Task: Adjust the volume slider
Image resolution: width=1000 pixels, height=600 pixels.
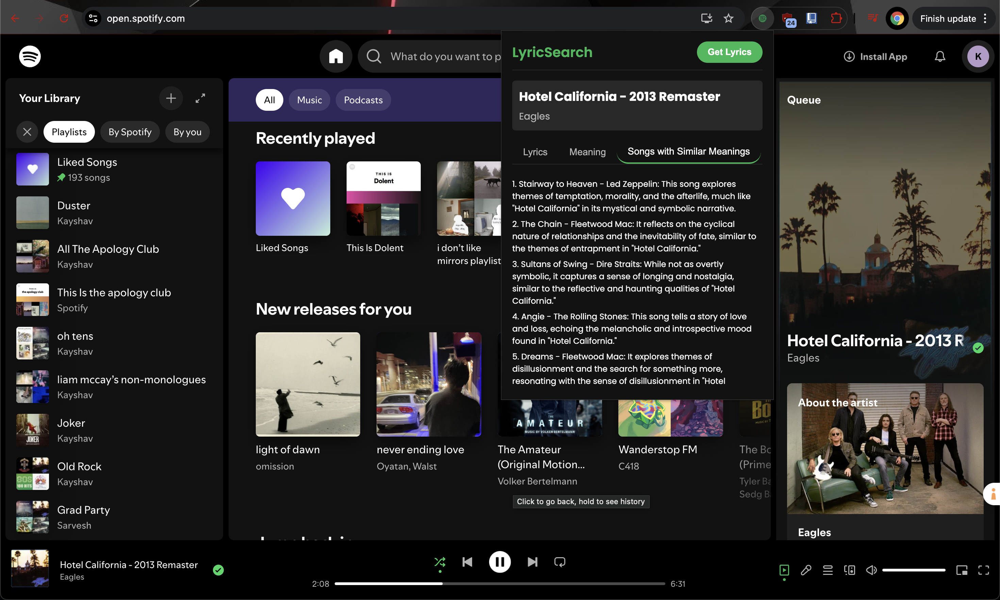Action: pyautogui.click(x=913, y=570)
